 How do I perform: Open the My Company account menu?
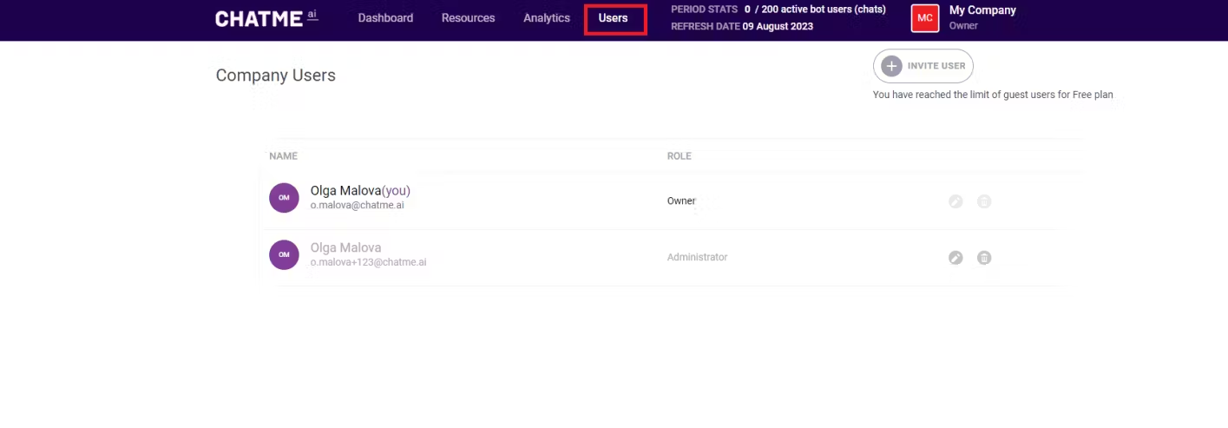tap(982, 11)
